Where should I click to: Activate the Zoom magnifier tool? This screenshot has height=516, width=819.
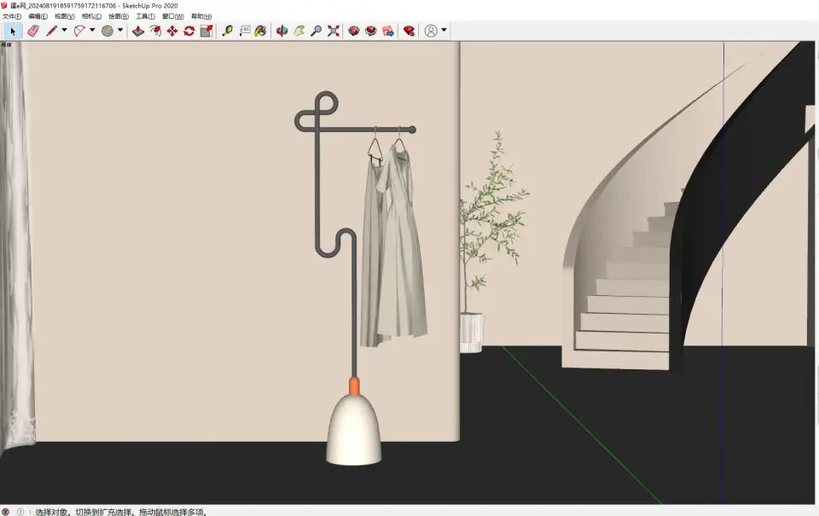pyautogui.click(x=316, y=32)
